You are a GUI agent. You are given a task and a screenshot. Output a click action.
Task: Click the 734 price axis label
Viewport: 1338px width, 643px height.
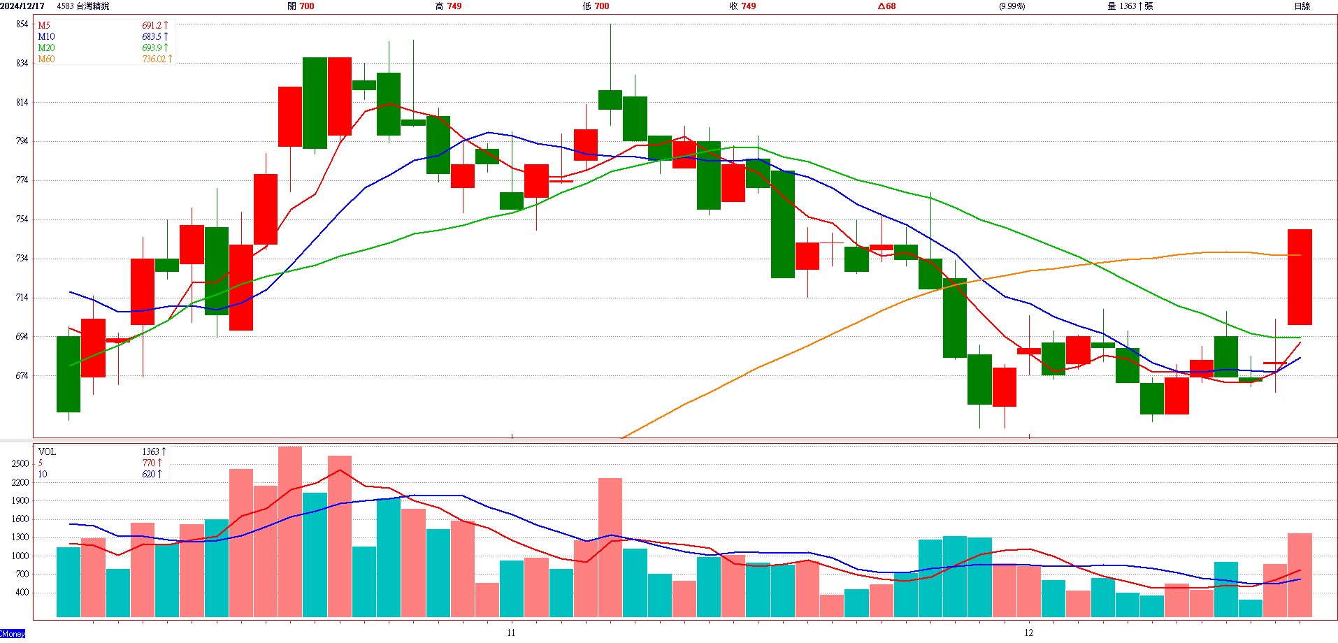[x=22, y=258]
